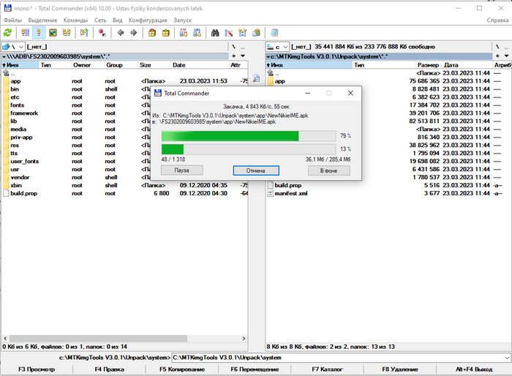Go back with the left arrow icon
The height and width of the screenshot is (376, 512).
(120, 33)
